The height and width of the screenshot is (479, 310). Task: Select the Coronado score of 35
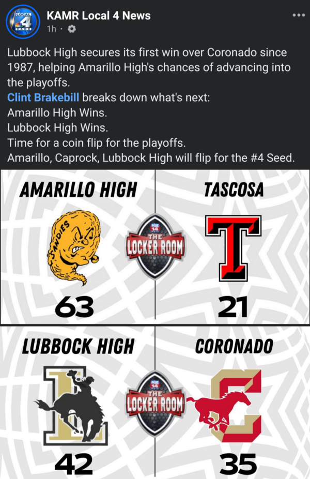click(x=238, y=465)
